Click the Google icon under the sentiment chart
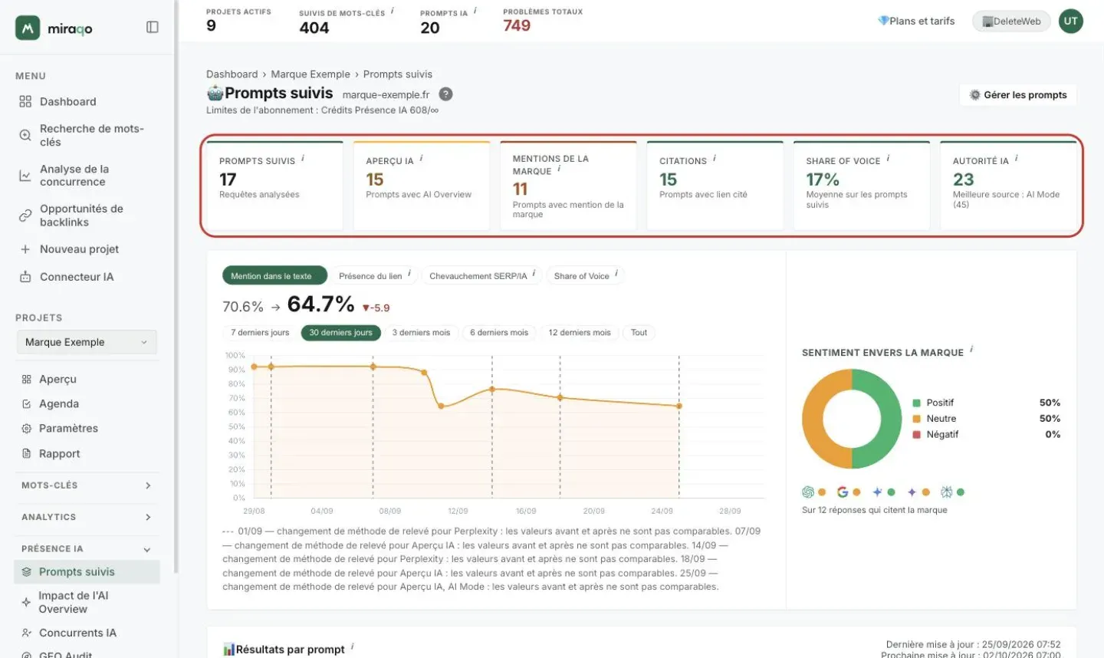 [x=843, y=492]
